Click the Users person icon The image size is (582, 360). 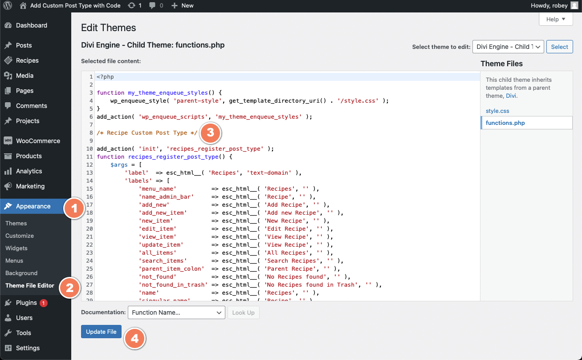(x=8, y=318)
